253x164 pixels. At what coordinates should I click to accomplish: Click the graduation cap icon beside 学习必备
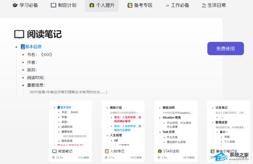(15, 5)
